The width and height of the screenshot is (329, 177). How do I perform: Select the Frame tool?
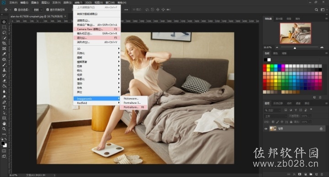[4, 49]
